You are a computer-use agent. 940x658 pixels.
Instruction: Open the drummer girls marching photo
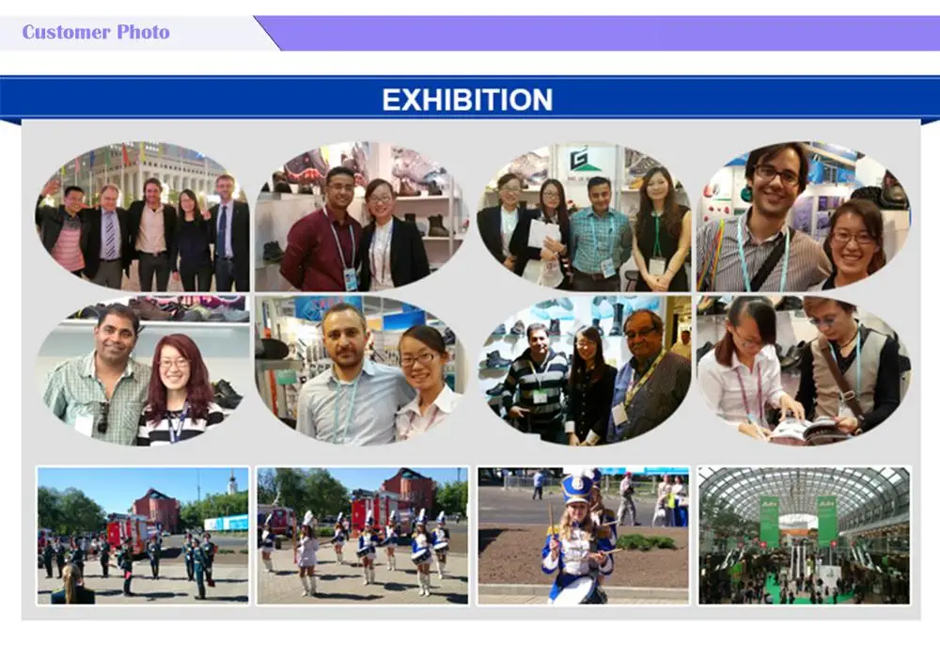click(362, 535)
